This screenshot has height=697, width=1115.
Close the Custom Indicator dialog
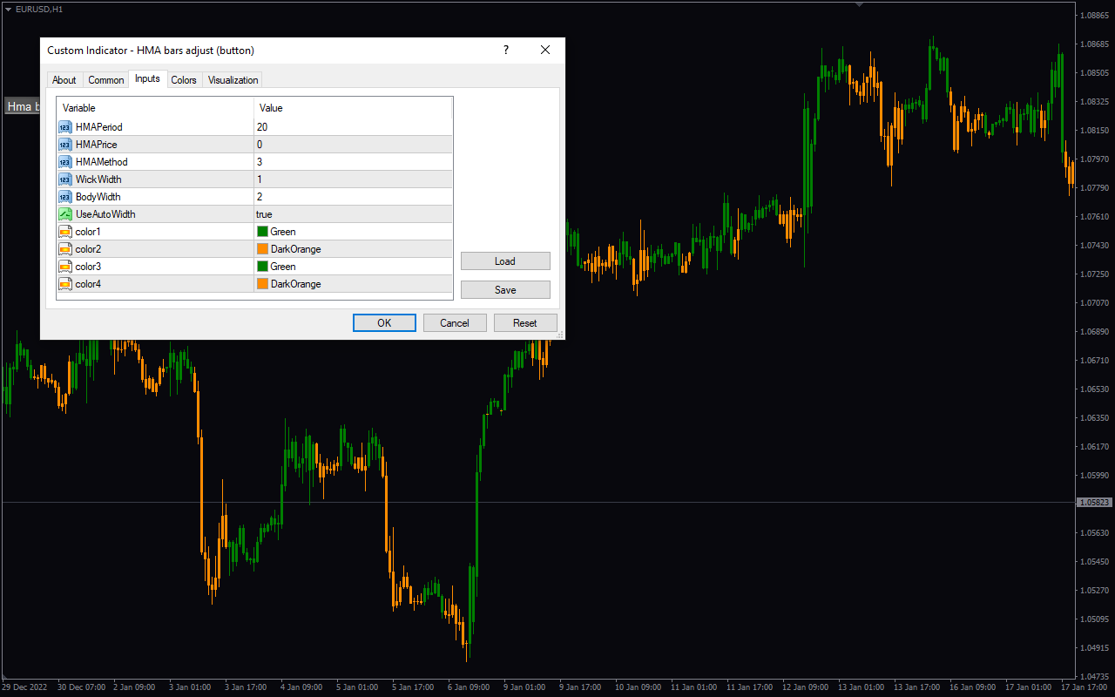[545, 51]
